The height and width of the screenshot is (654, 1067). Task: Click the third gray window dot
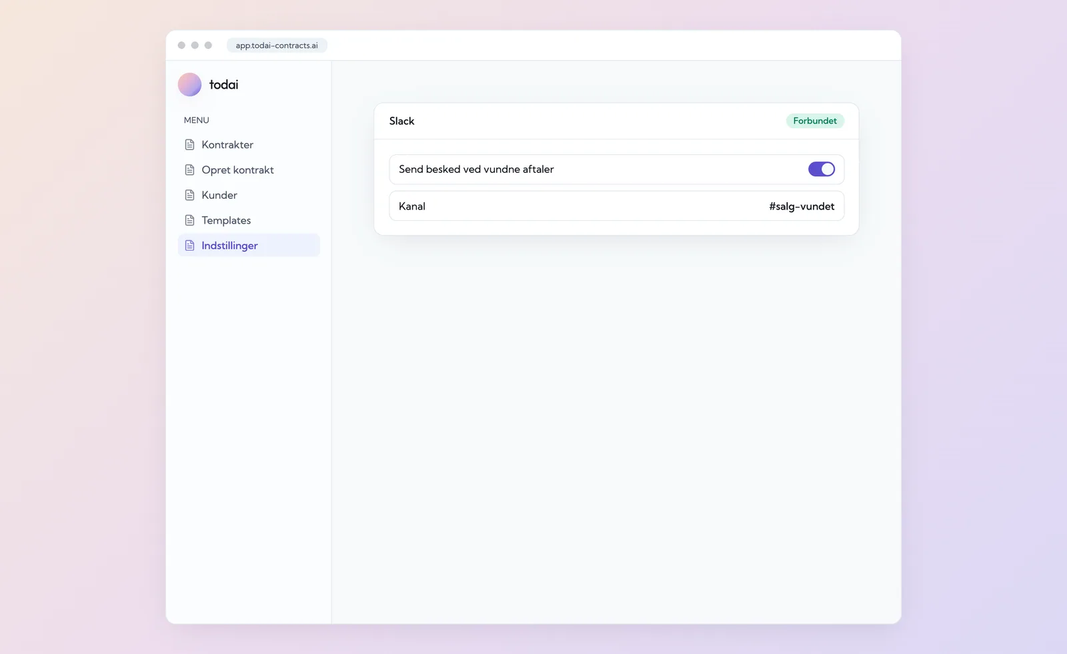(x=208, y=45)
